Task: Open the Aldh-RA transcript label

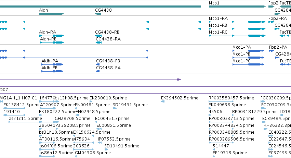Action: (x=48, y=32)
